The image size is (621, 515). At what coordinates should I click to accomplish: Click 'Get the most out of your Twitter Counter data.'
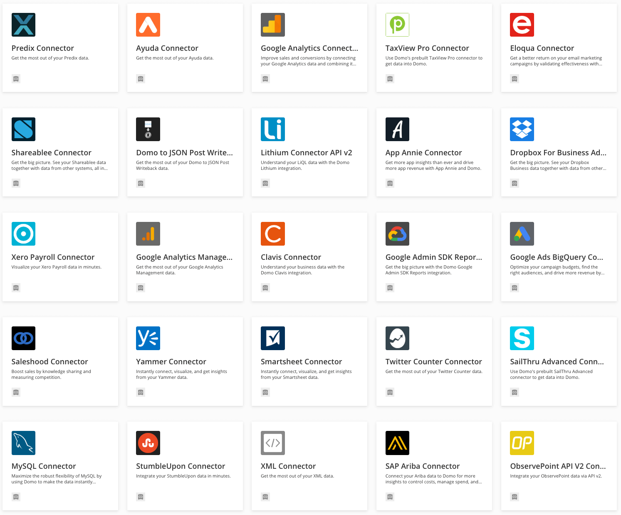tap(434, 371)
